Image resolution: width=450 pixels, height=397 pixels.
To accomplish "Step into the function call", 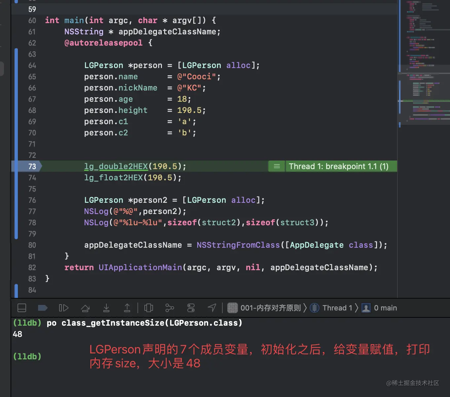I will point(106,308).
